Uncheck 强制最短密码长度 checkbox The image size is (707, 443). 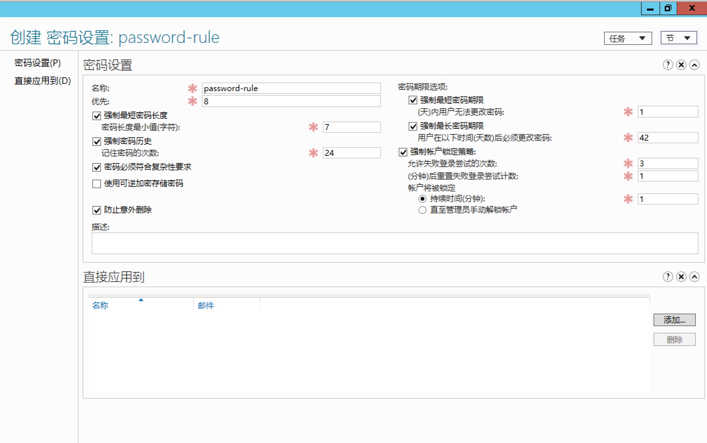pyautogui.click(x=97, y=116)
